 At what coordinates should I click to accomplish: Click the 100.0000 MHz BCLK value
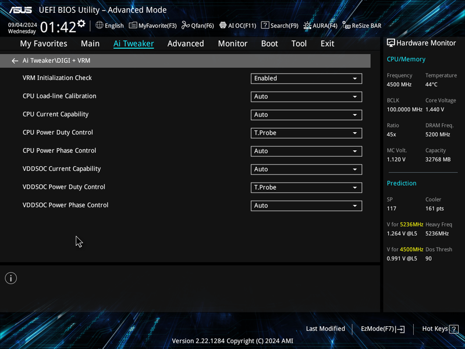point(404,110)
